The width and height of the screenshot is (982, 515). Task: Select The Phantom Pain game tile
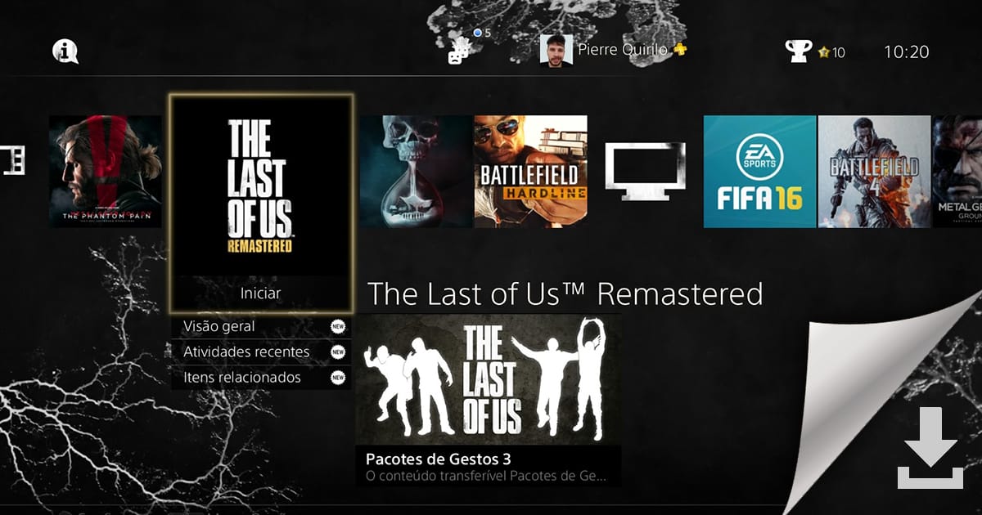[x=106, y=172]
